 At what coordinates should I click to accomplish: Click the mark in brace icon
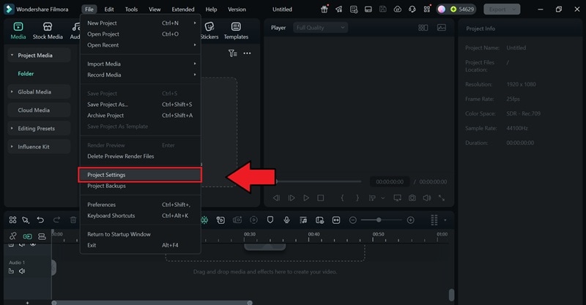342,198
